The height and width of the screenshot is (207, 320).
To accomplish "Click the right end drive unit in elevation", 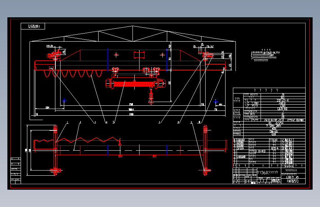I will 207,55.
